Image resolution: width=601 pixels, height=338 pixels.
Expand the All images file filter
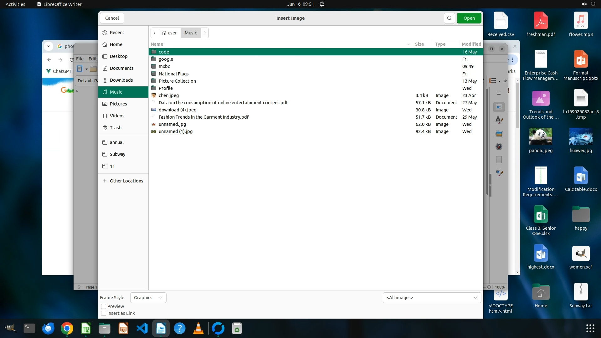[432, 298]
